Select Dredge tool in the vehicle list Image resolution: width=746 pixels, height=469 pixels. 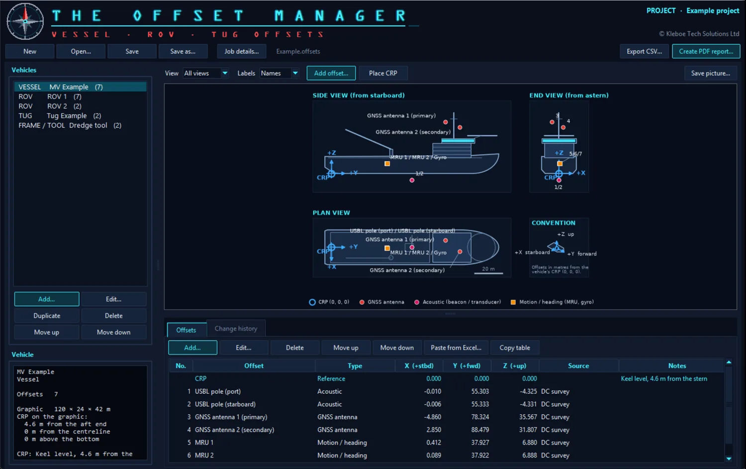[x=80, y=125]
